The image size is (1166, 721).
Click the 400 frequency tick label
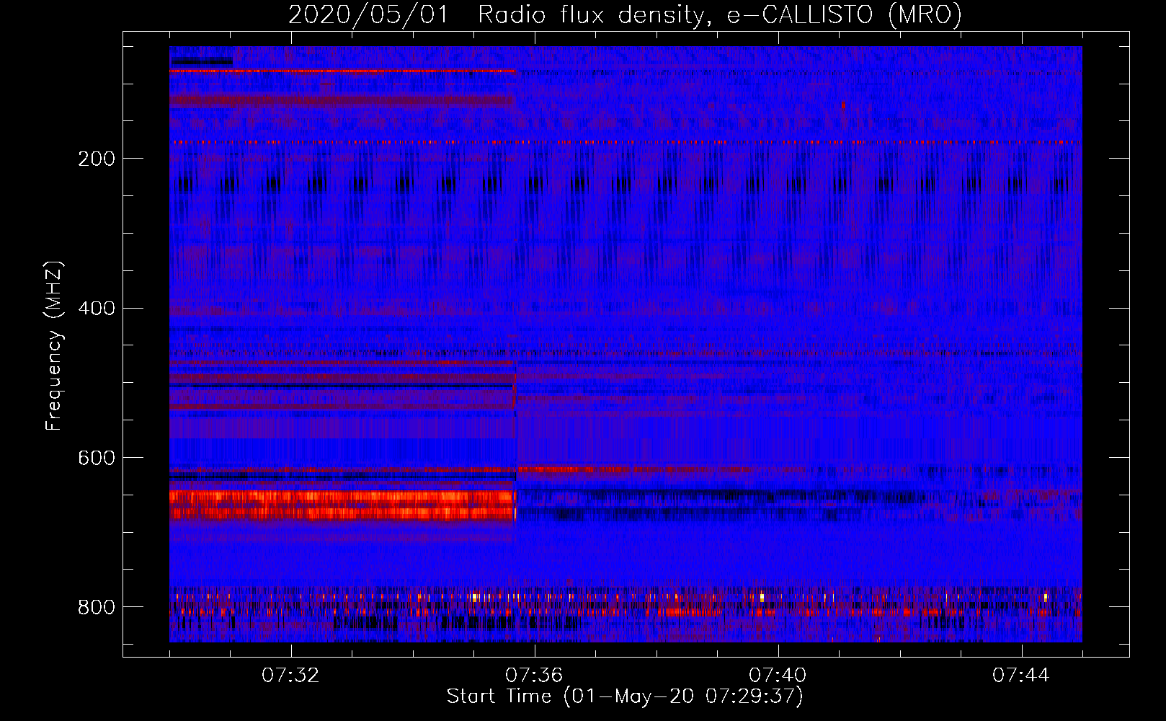pyautogui.click(x=97, y=309)
